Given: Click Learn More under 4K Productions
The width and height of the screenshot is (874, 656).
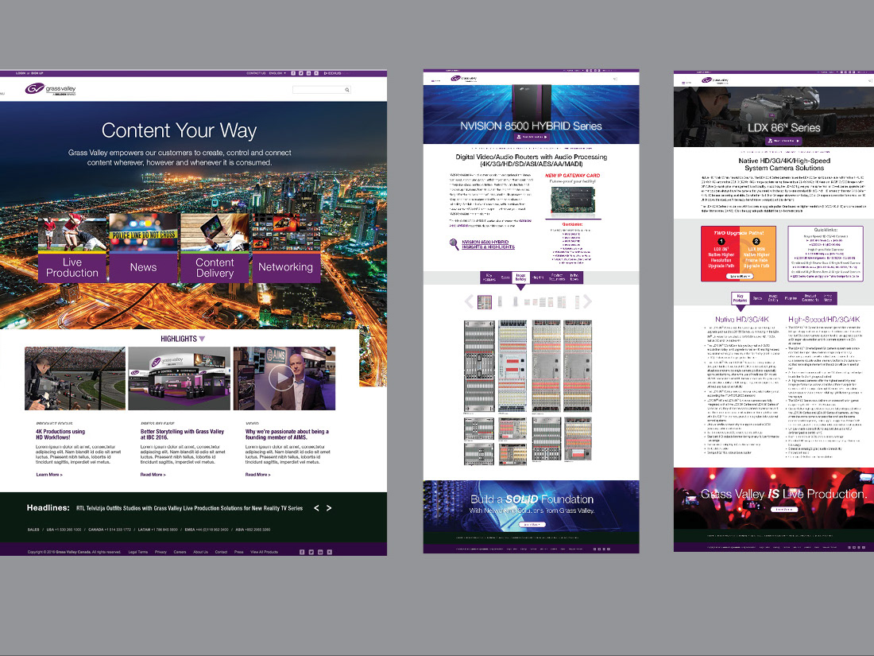Looking at the screenshot, I should tap(49, 475).
